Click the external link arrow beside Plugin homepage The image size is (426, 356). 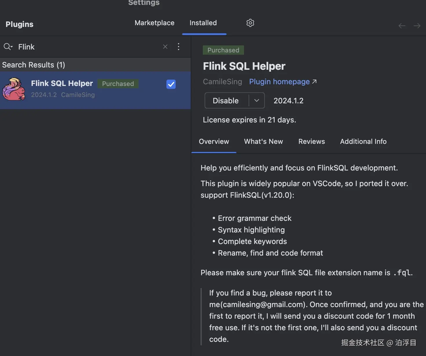point(315,82)
